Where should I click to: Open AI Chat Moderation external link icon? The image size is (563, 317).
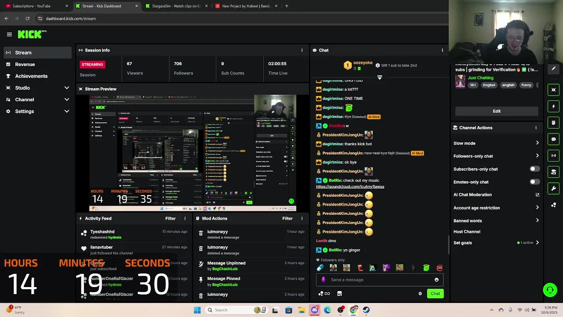[537, 195]
